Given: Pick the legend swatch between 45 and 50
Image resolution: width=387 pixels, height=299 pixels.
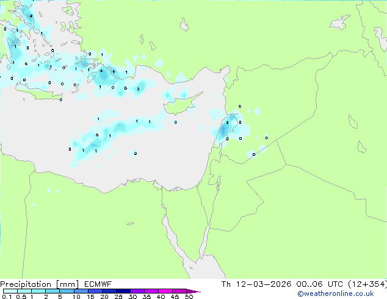Looking at the screenshot, I should (x=179, y=291).
